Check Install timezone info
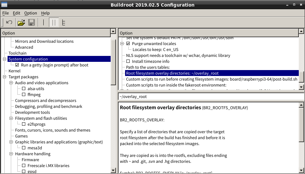 (x=128, y=62)
